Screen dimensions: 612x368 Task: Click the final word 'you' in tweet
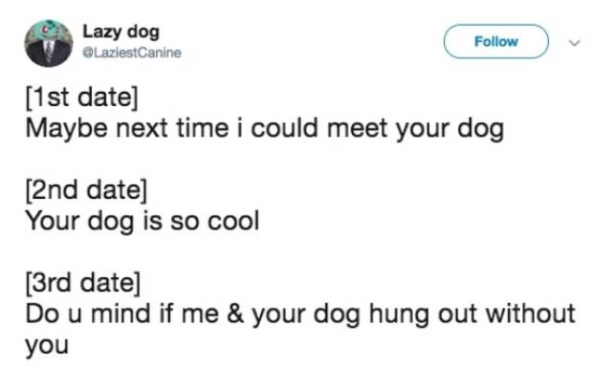click(47, 346)
